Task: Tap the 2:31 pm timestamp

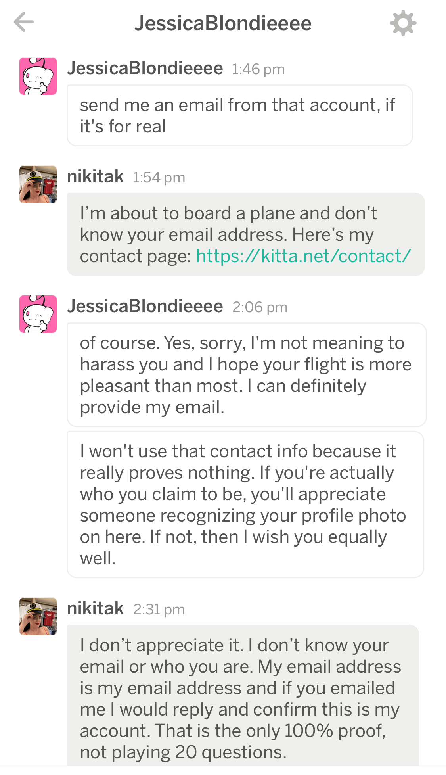Action: pos(159,610)
